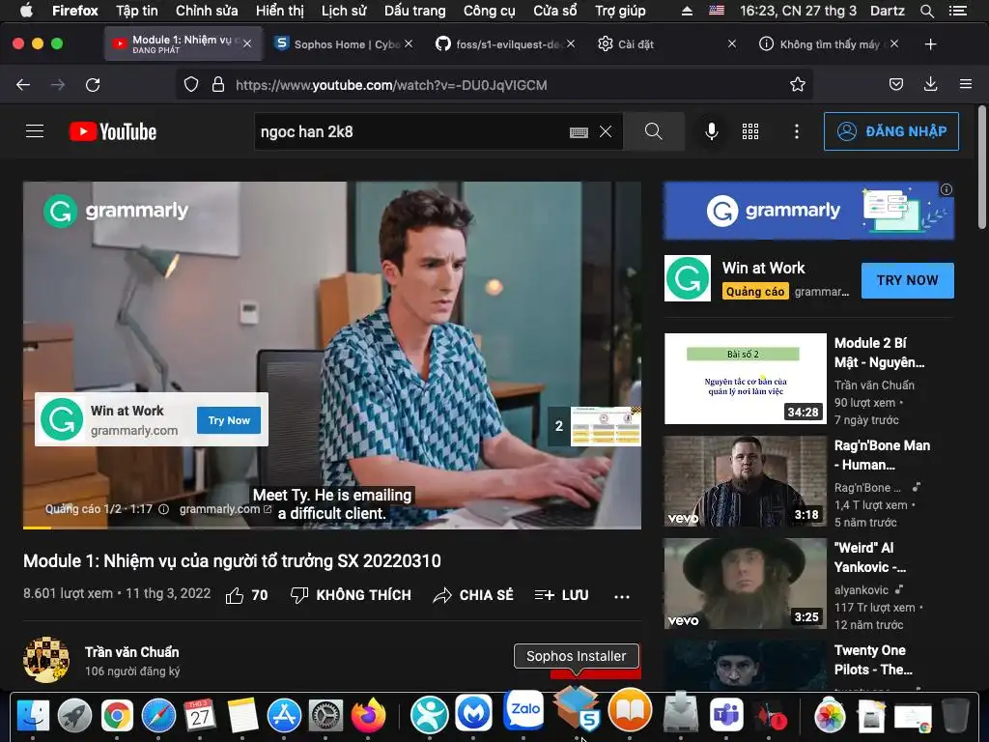989x742 pixels.
Task: Open Trần văn Chuẩn channel name link
Action: (x=131, y=652)
